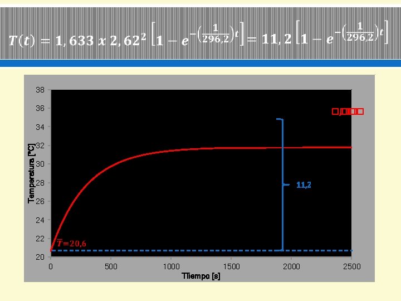The image size is (401, 301).
Task: Click the red T=20,6 label
Action: 71,243
